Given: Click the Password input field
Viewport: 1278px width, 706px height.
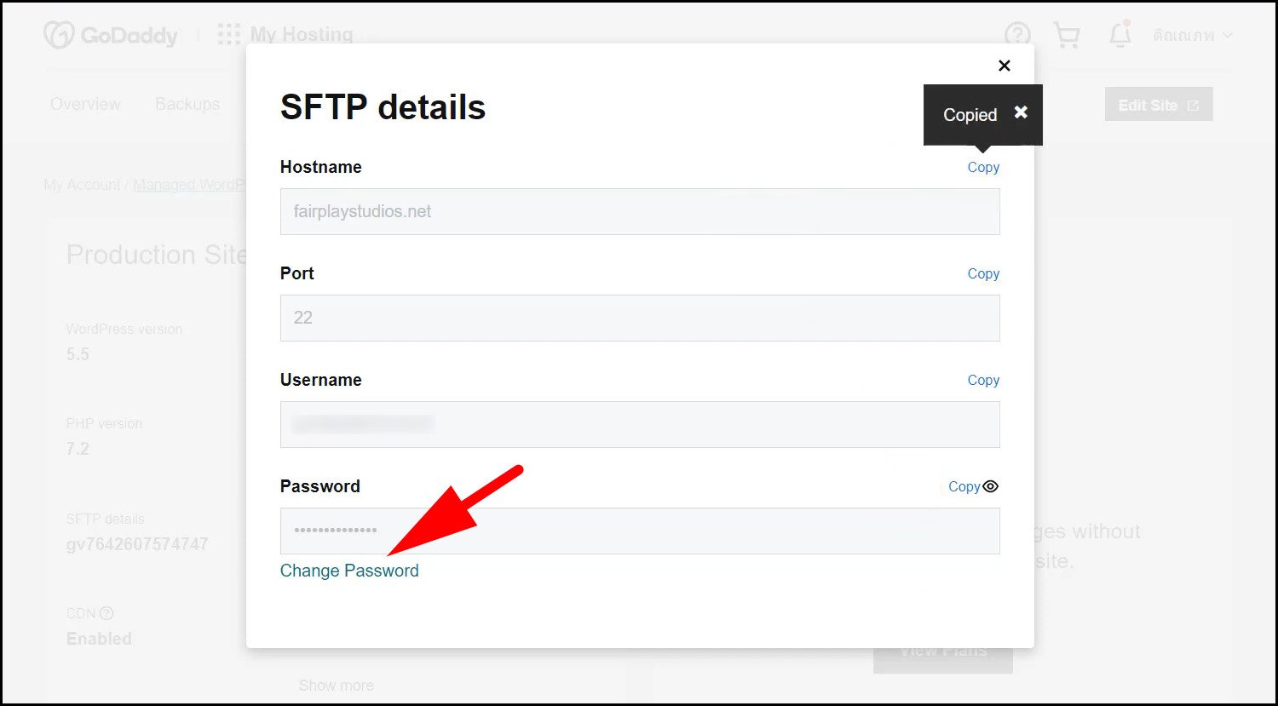Looking at the screenshot, I should click(x=639, y=531).
